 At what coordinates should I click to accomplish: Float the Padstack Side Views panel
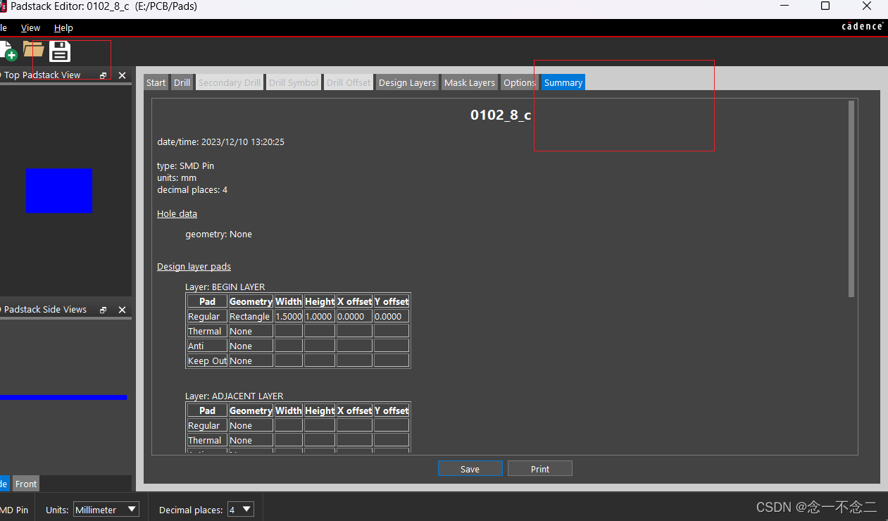coord(103,309)
